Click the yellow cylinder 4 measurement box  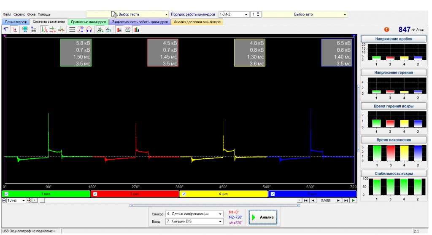coord(250,53)
